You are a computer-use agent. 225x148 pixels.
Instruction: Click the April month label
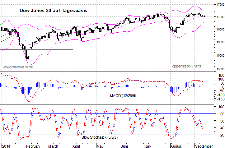(x=76, y=146)
